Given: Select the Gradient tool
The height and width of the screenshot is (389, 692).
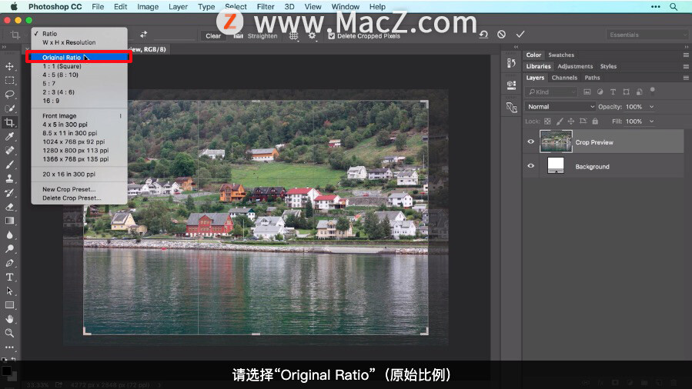Looking at the screenshot, I should [9, 221].
